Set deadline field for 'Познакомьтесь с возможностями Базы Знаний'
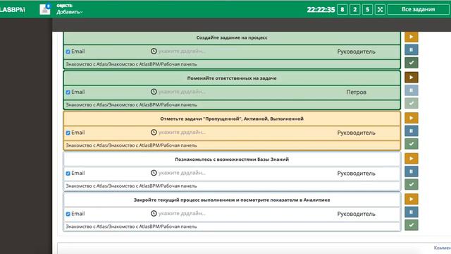The image size is (451, 254). (182, 173)
